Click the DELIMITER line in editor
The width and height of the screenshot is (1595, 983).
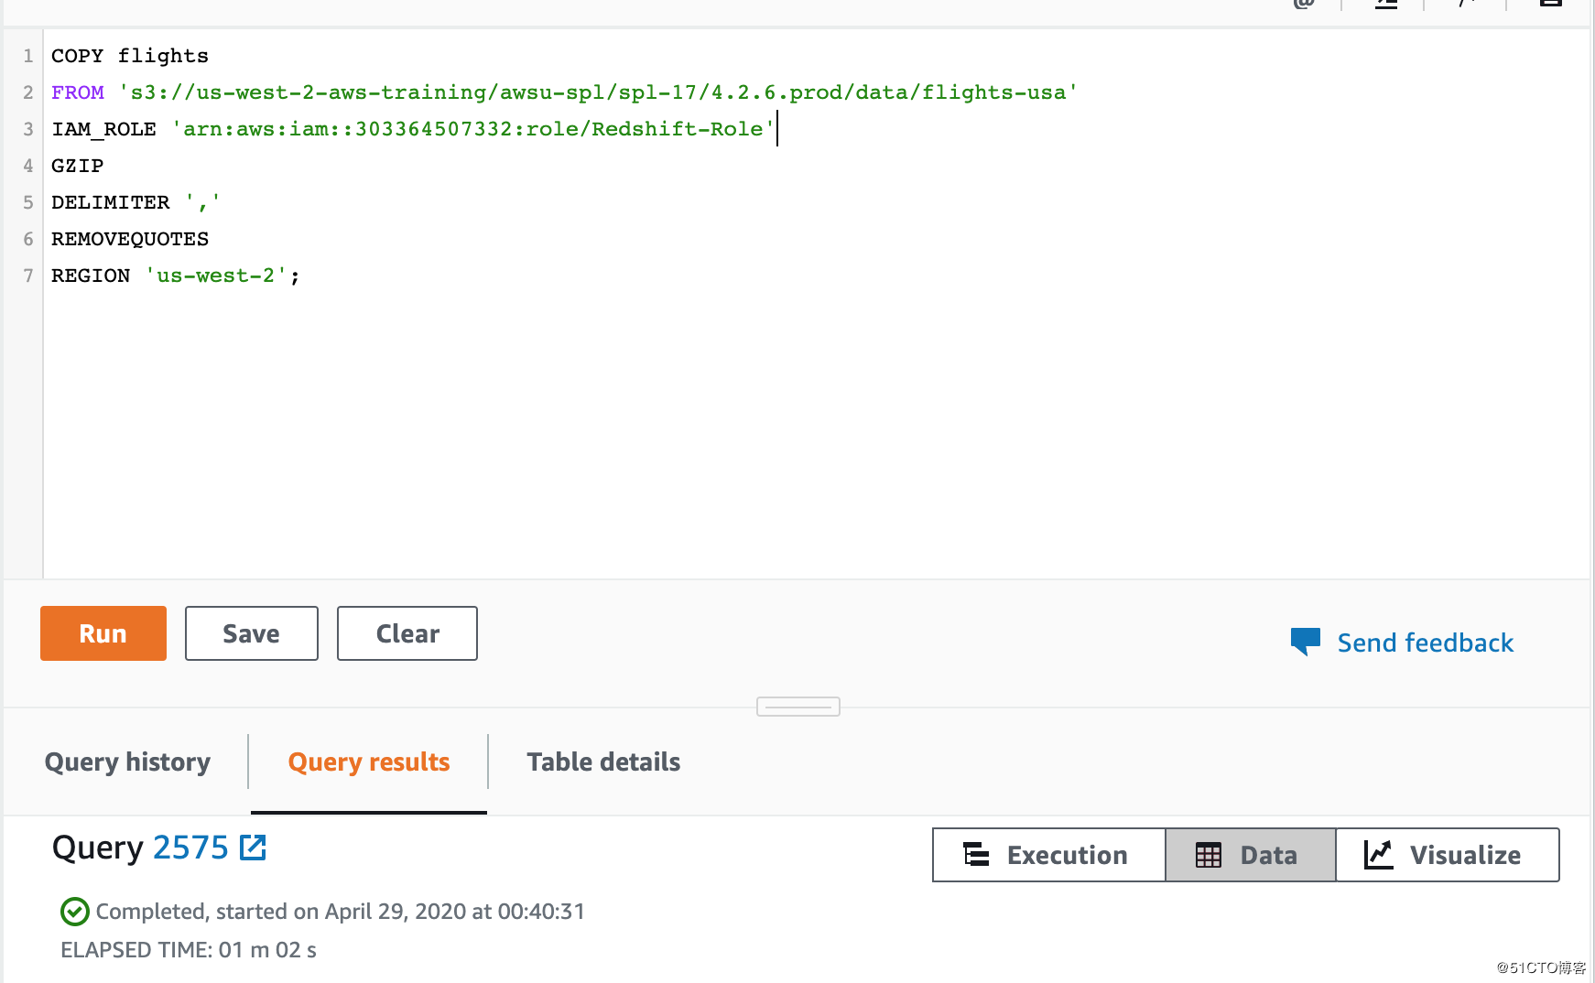pos(136,202)
